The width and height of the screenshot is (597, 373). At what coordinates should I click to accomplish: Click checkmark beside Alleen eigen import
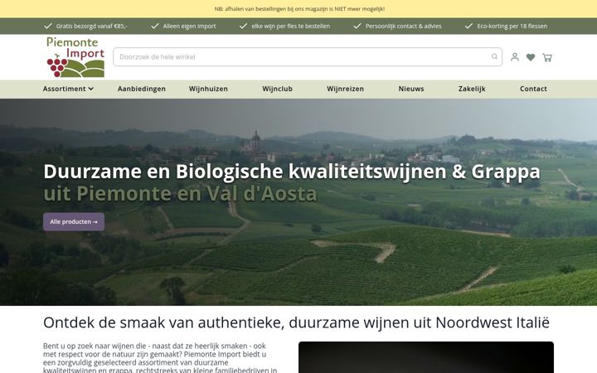155,26
